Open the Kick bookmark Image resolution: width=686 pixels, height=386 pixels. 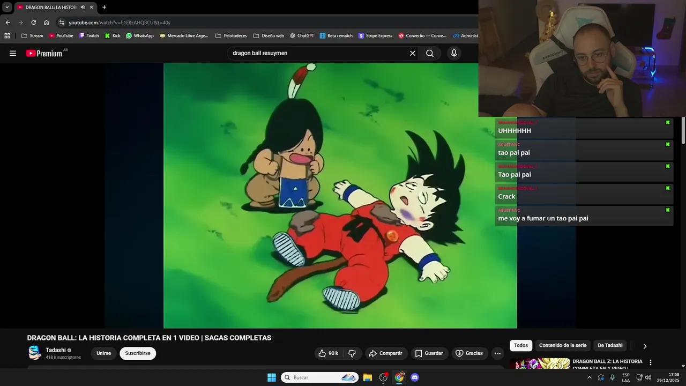coord(113,36)
